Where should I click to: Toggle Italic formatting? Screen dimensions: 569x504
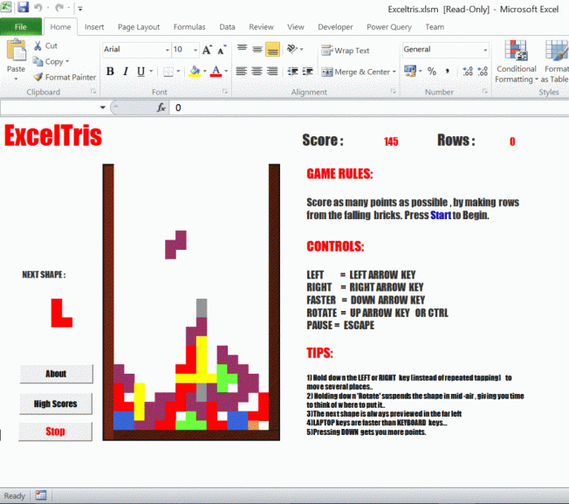tap(126, 71)
